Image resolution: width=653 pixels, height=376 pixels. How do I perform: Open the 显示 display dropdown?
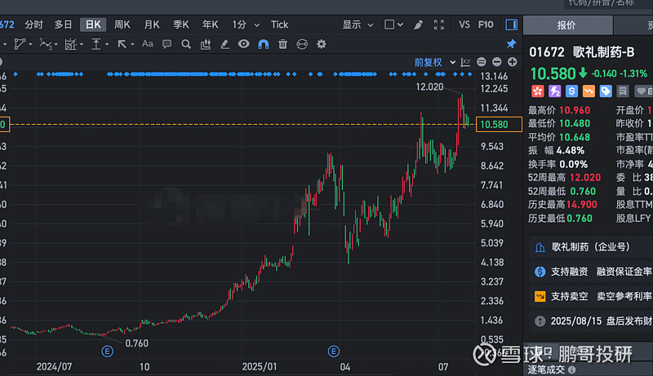(x=358, y=25)
